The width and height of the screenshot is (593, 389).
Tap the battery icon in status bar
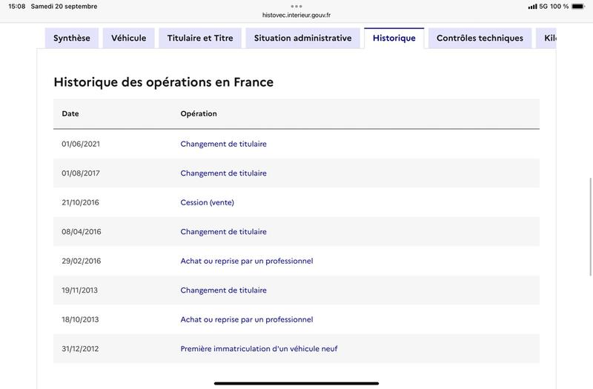click(578, 7)
